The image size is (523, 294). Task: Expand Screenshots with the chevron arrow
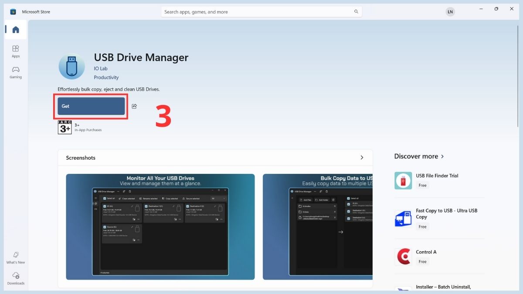click(362, 158)
